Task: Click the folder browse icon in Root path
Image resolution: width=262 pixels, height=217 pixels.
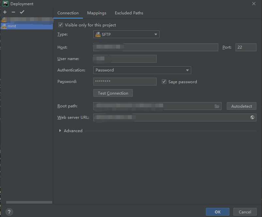Action: (217, 106)
